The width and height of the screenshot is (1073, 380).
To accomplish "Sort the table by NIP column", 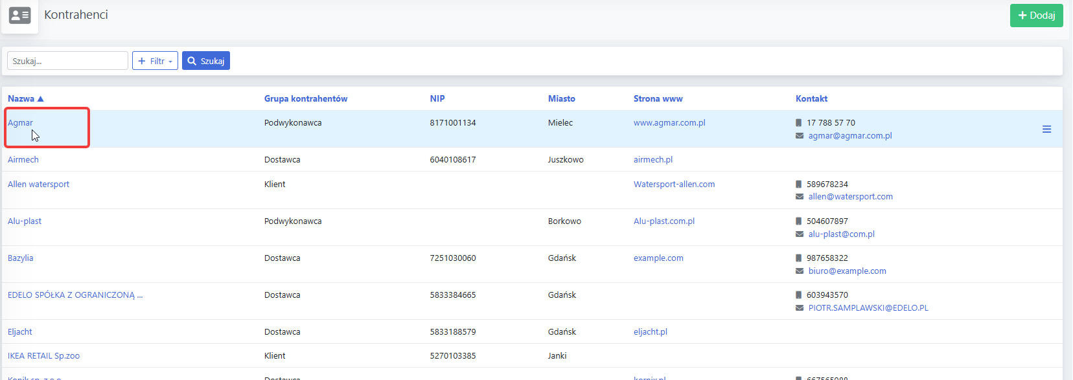I will point(437,98).
